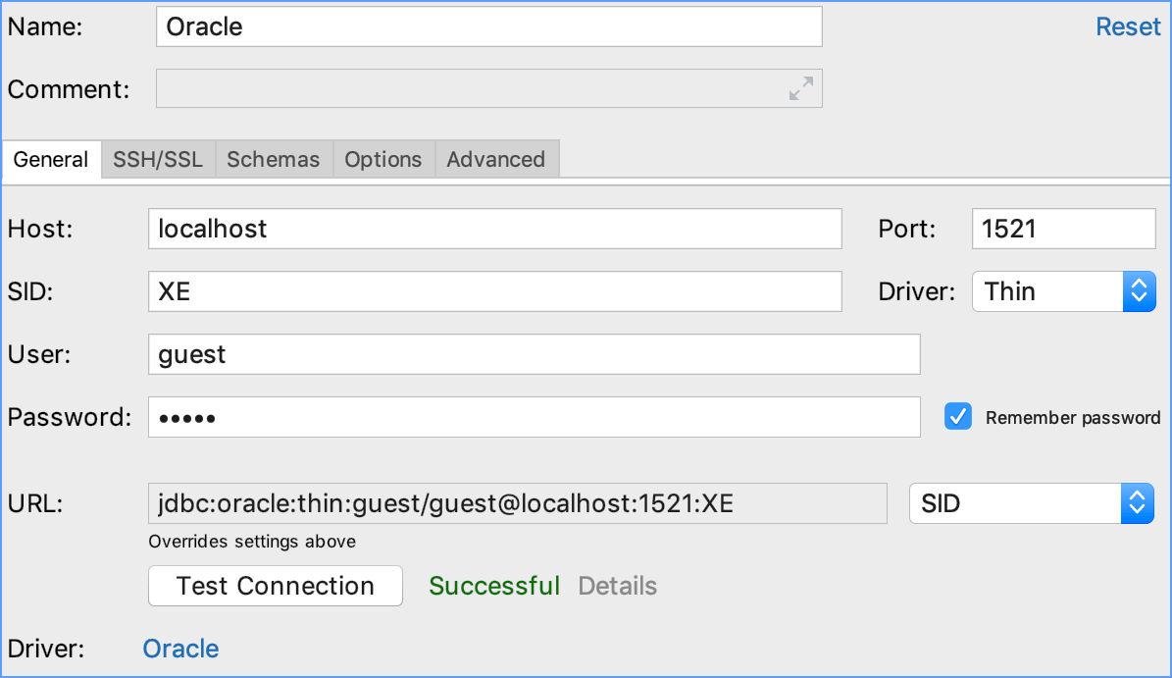Viewport: 1172px width, 678px height.
Task: Open the Oracle driver link
Action: click(x=180, y=649)
